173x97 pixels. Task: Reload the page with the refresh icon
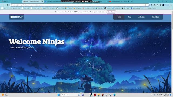coord(8,5)
